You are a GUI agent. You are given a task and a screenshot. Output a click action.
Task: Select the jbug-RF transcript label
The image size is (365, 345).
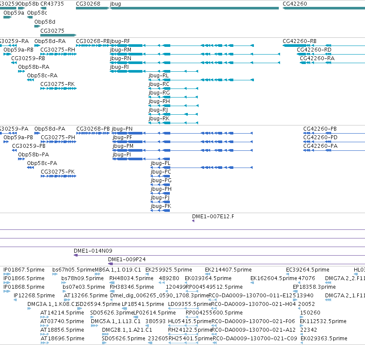point(120,41)
